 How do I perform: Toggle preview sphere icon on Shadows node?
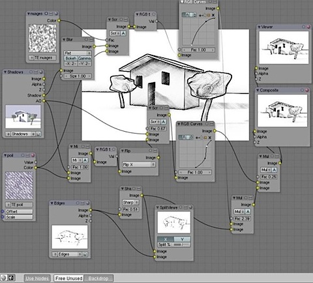click(41, 72)
